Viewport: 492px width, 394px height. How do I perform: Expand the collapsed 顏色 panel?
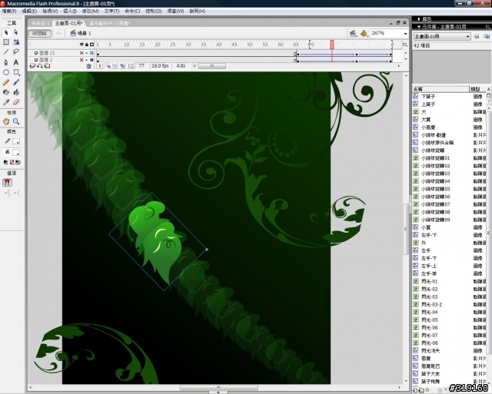pos(419,19)
